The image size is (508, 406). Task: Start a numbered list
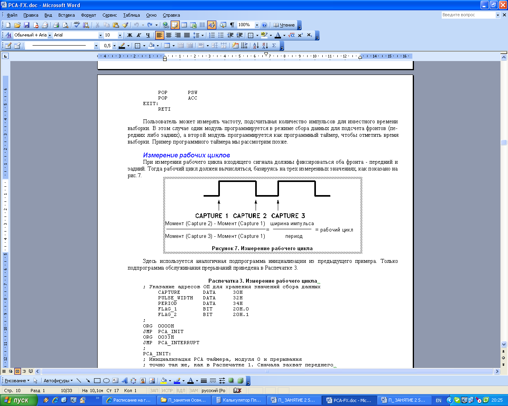pyautogui.click(x=212, y=35)
